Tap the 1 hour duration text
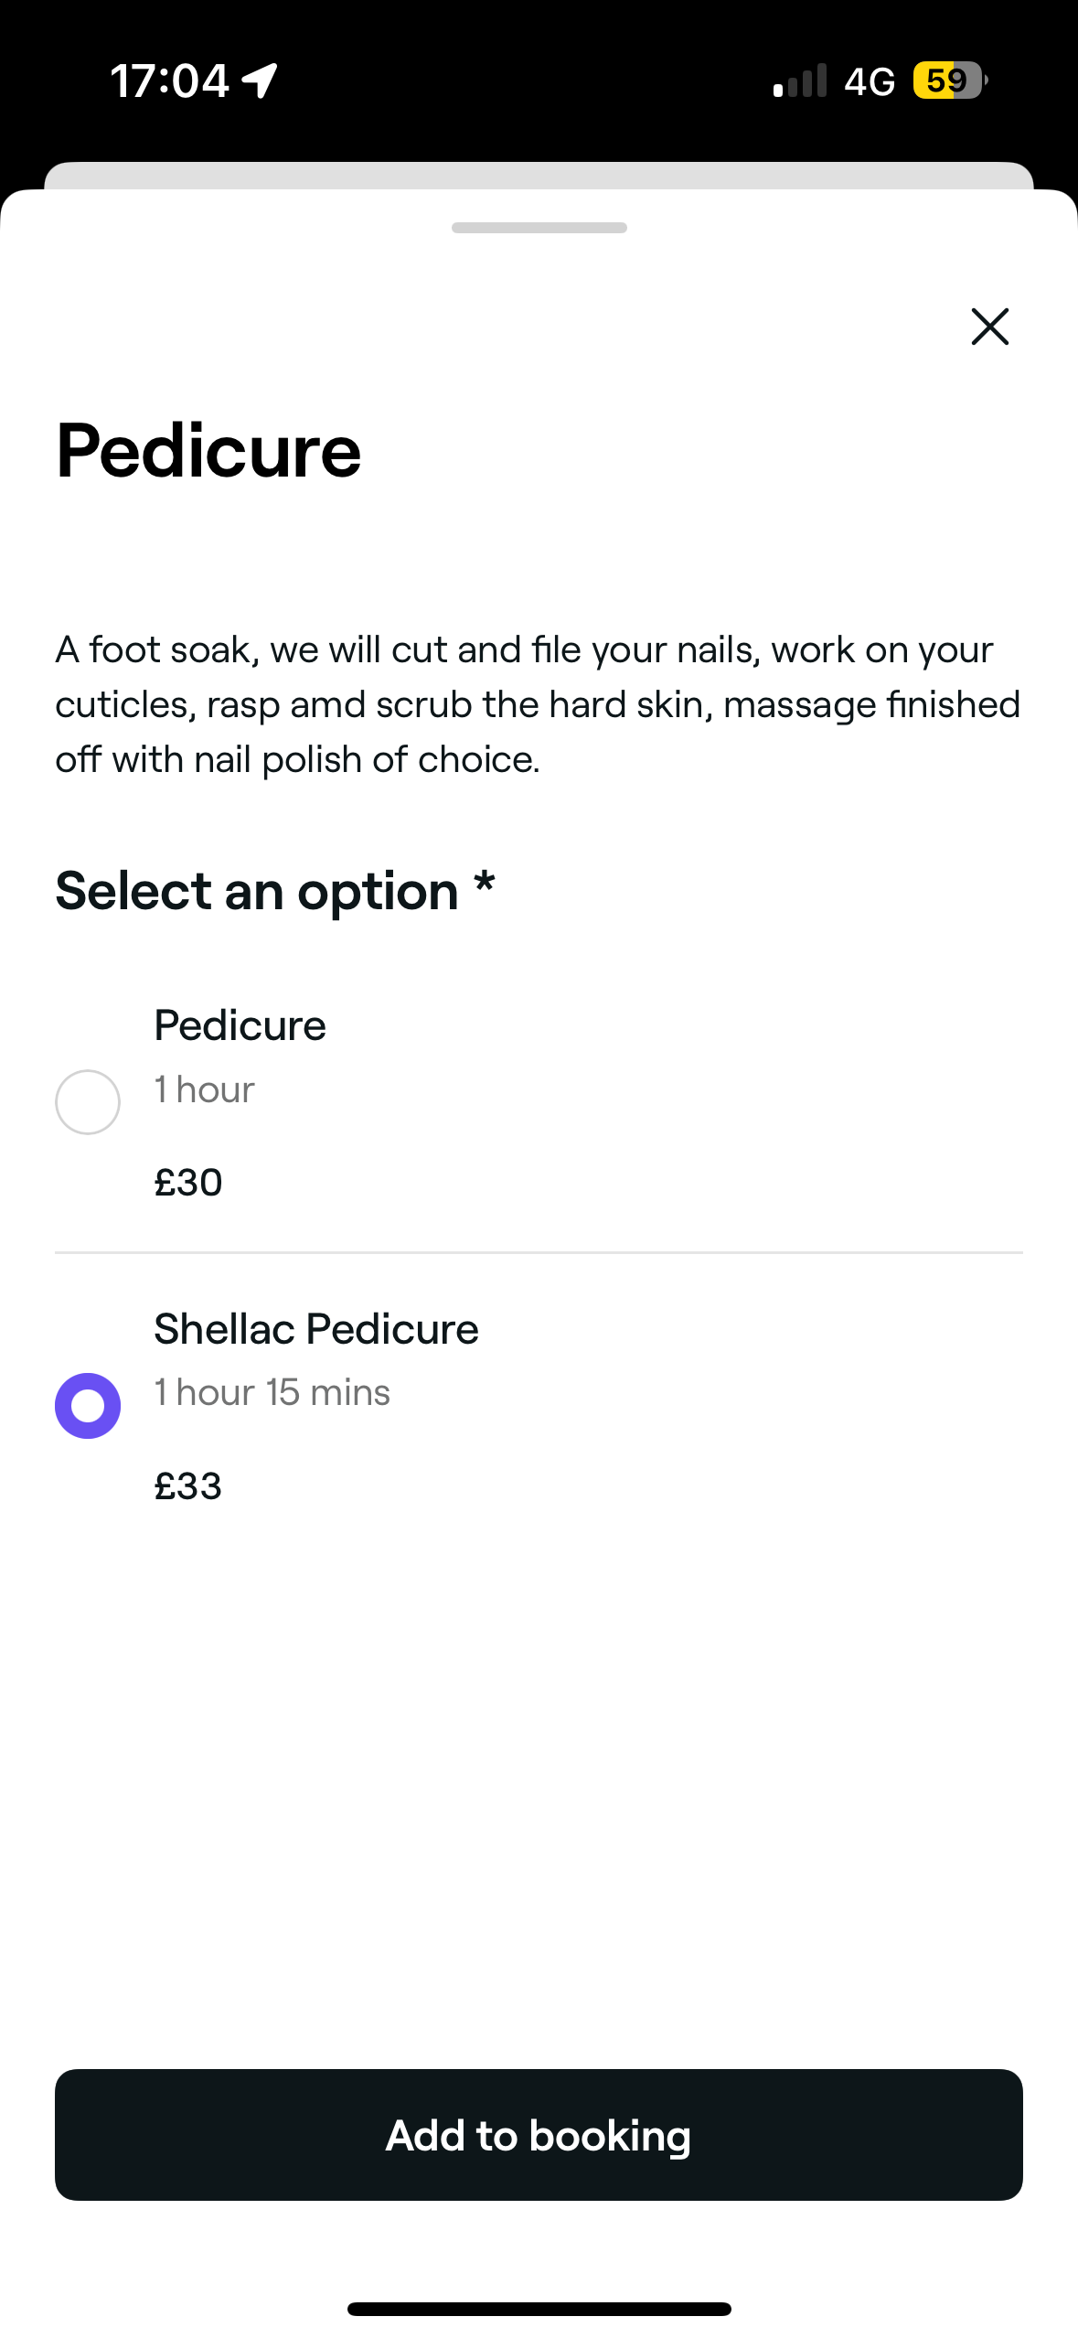Viewport: 1078px width, 2338px height. [x=204, y=1089]
